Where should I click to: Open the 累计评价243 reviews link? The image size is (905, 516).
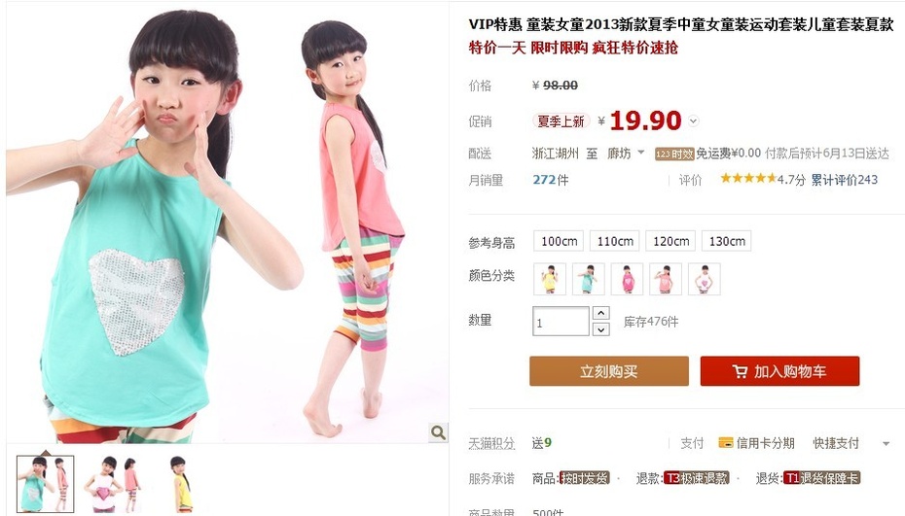[x=845, y=180]
